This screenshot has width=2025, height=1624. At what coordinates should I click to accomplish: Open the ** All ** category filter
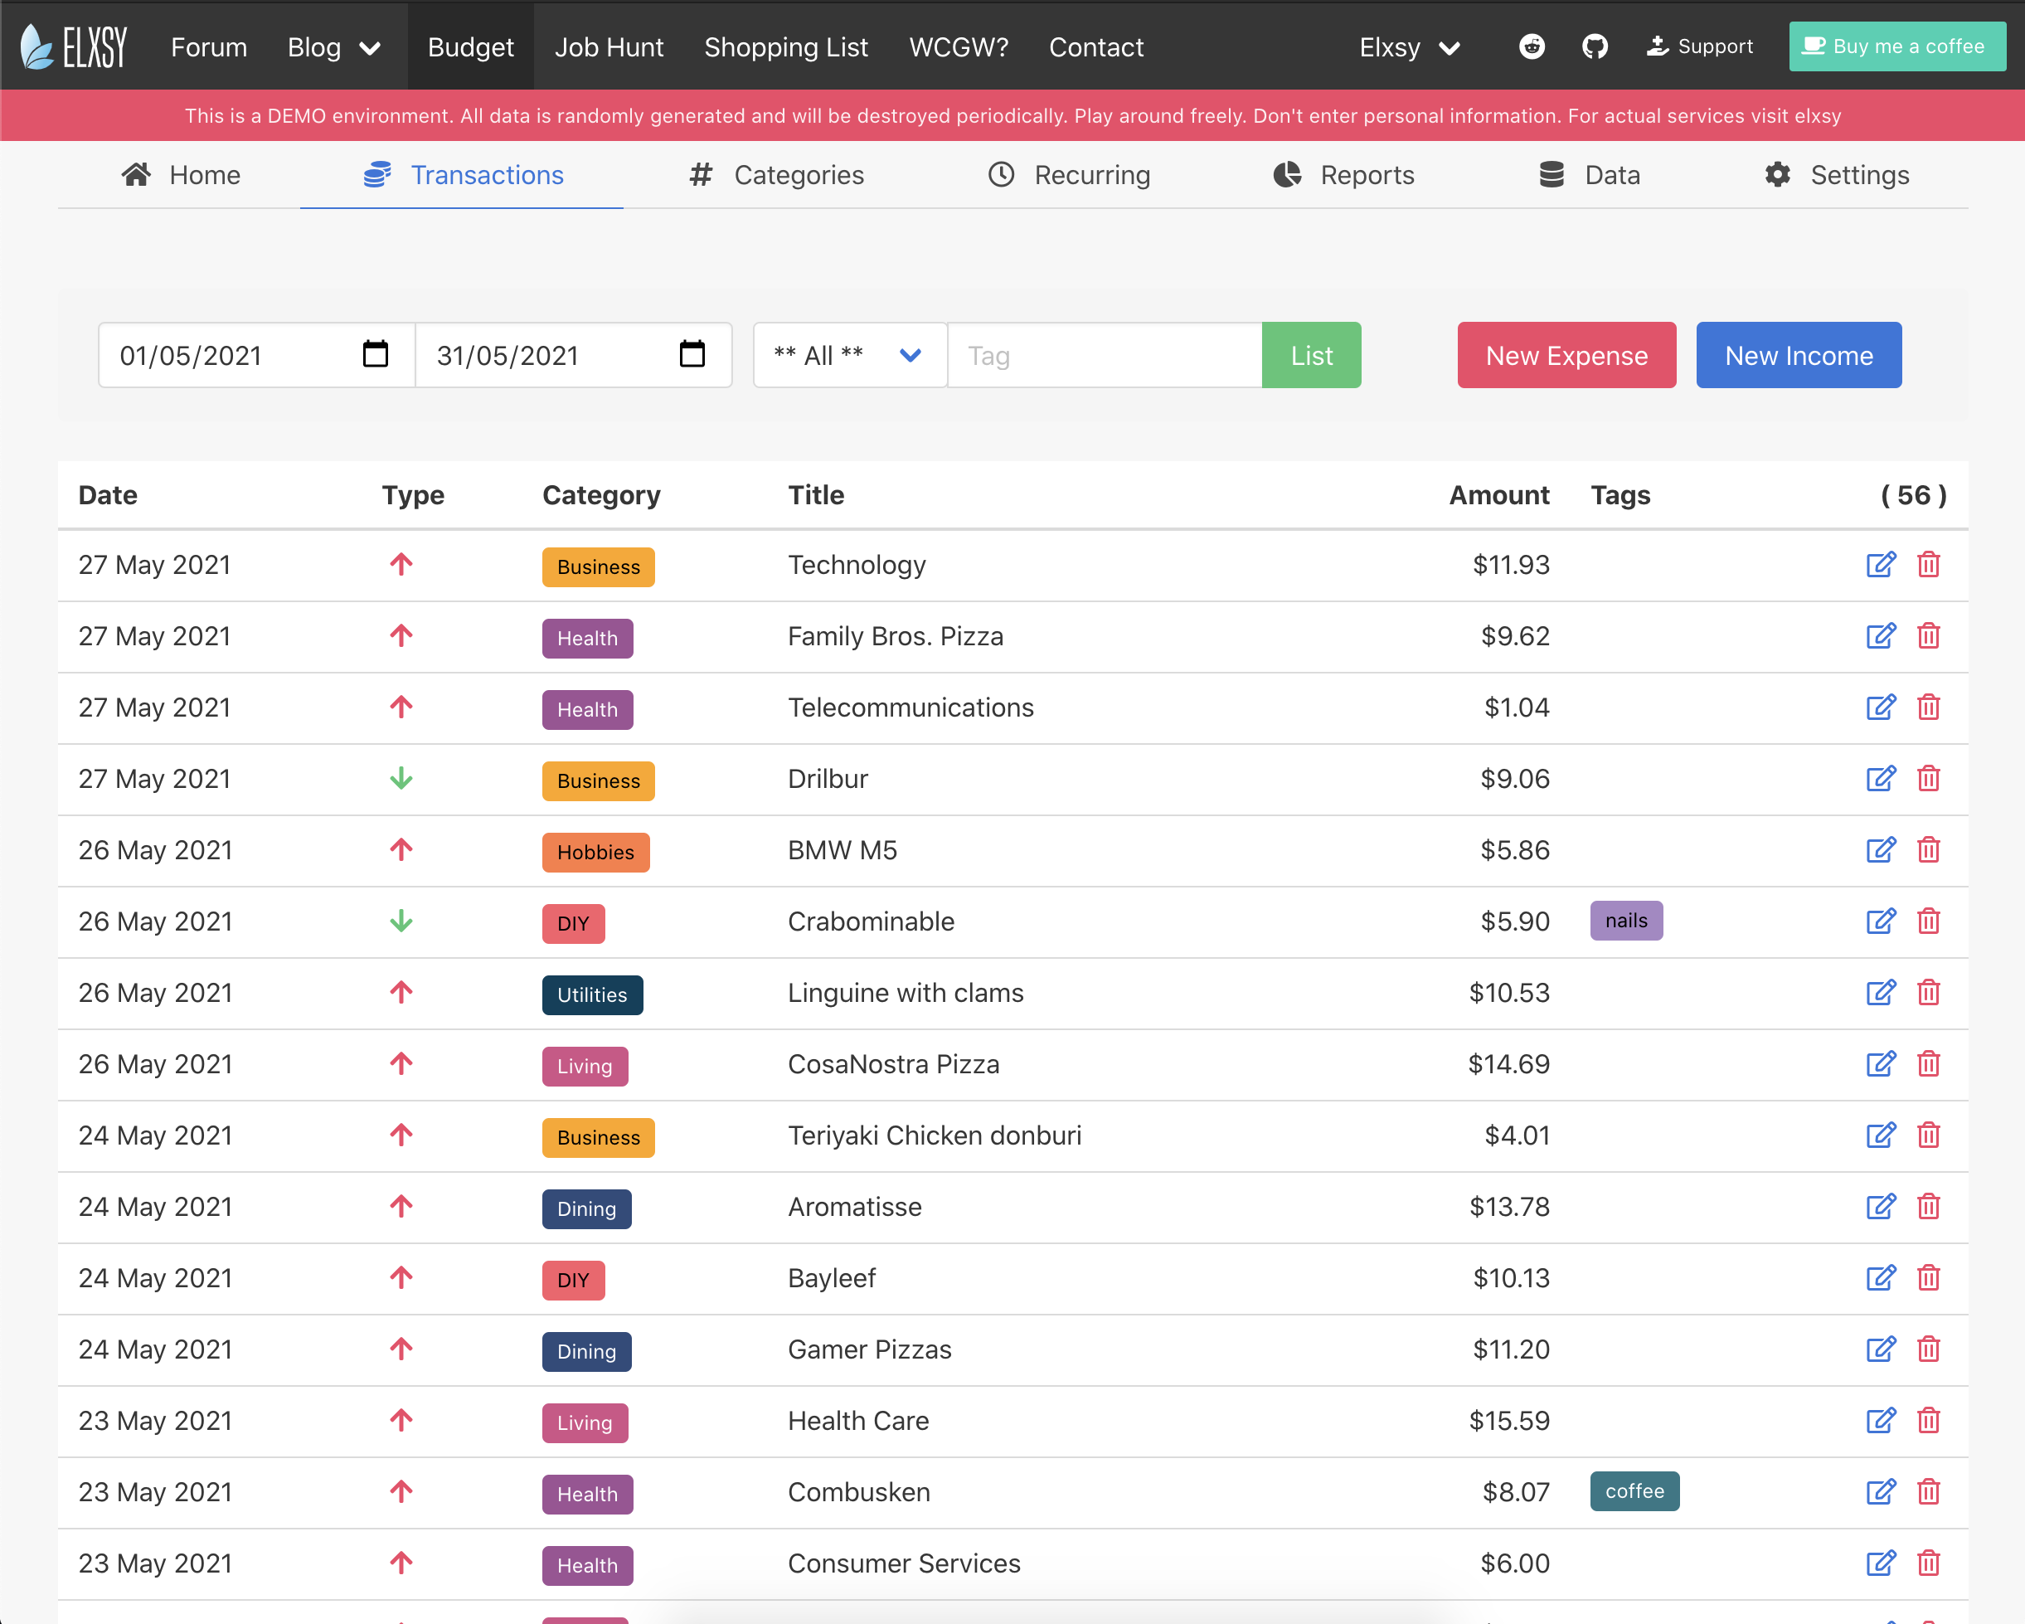pyautogui.click(x=848, y=355)
